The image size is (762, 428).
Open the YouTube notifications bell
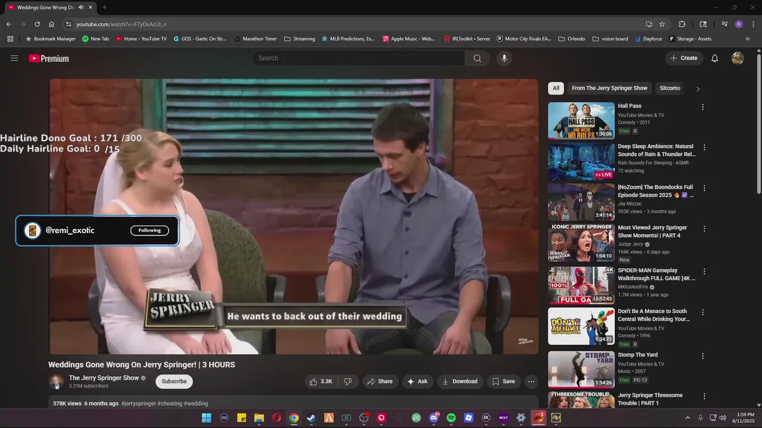coord(715,58)
